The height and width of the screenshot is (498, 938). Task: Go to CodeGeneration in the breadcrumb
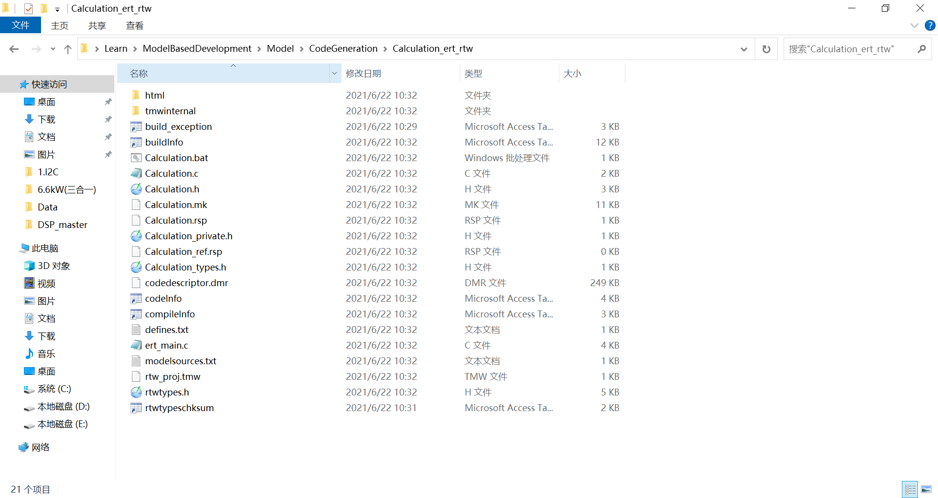pos(343,49)
